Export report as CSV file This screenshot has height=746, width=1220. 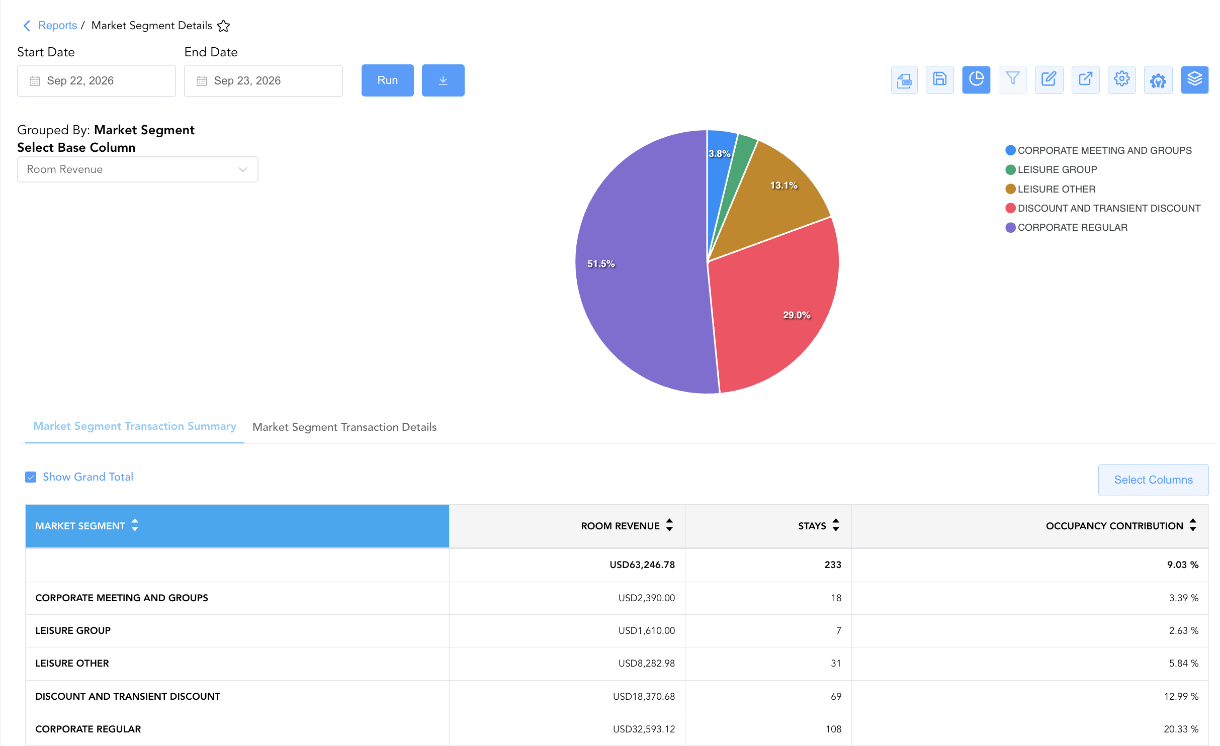point(904,80)
